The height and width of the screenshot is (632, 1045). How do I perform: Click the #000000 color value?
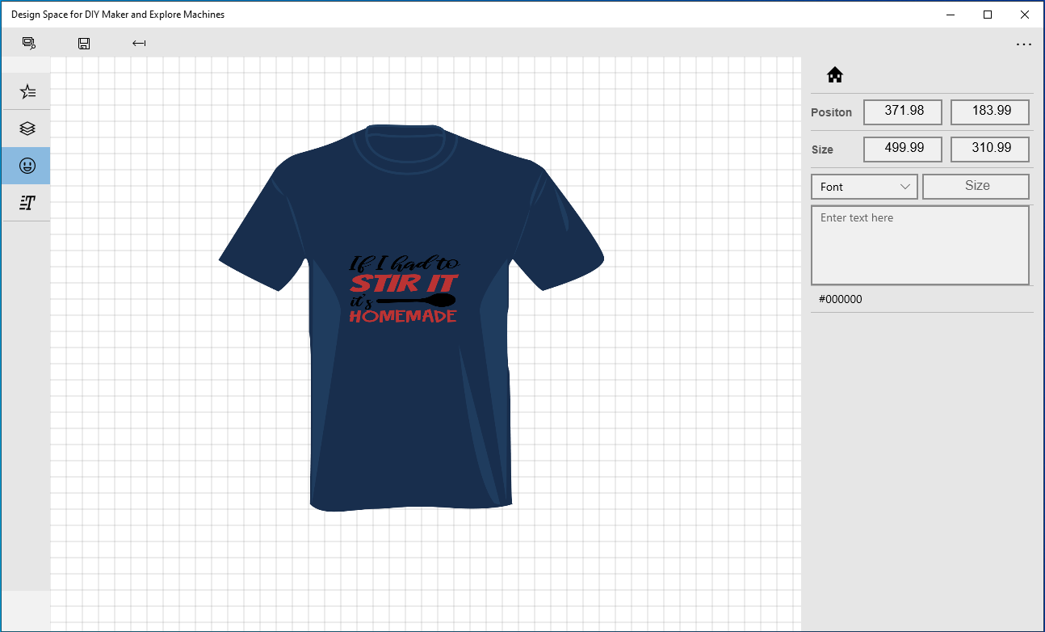point(841,299)
